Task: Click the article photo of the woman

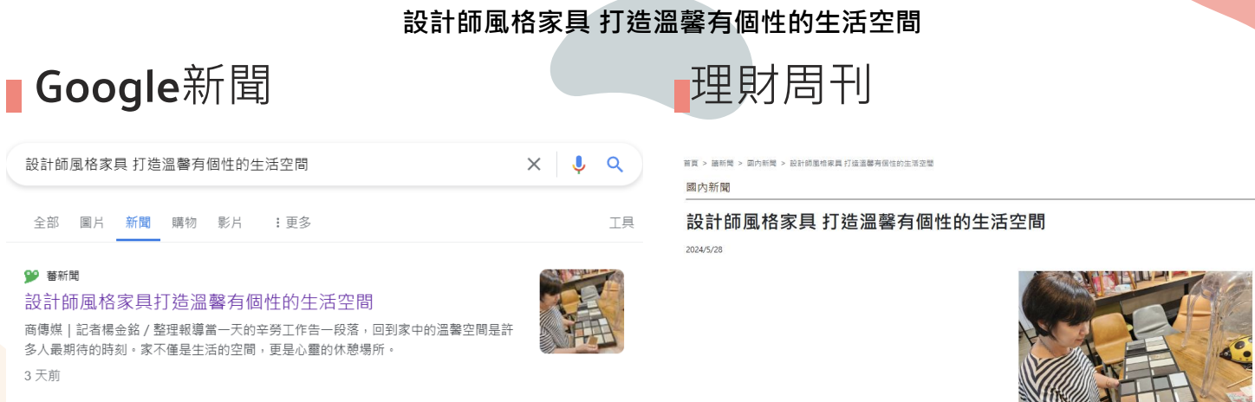Action: pos(1136,336)
